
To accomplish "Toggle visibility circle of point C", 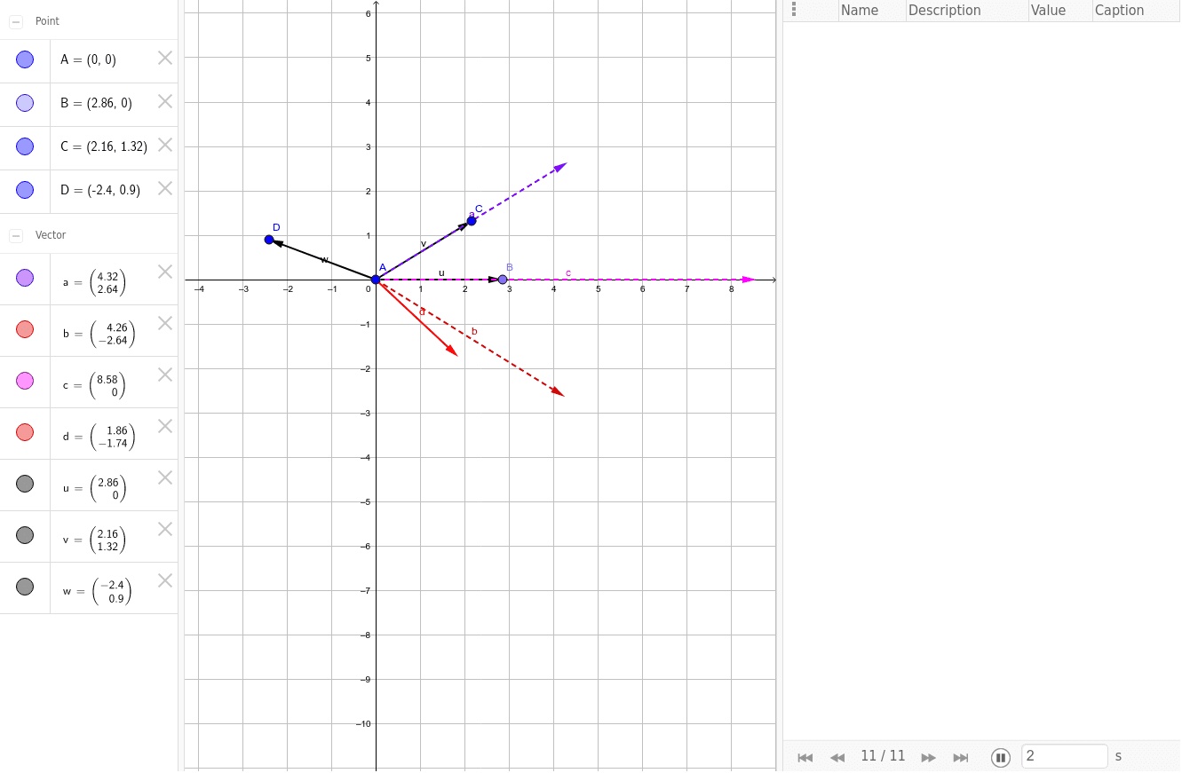I will click(25, 146).
